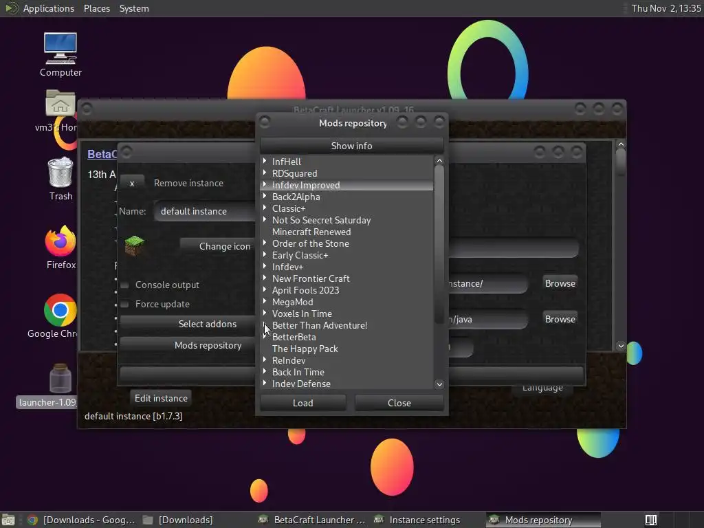Toggle the Console output checkbox
Viewport: 704px width, 528px height.
(125, 285)
